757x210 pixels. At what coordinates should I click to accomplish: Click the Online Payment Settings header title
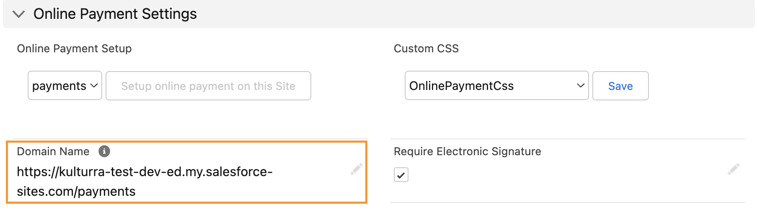tap(115, 14)
